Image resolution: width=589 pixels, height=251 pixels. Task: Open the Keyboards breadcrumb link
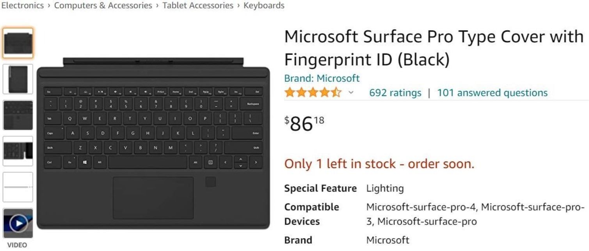tap(264, 5)
